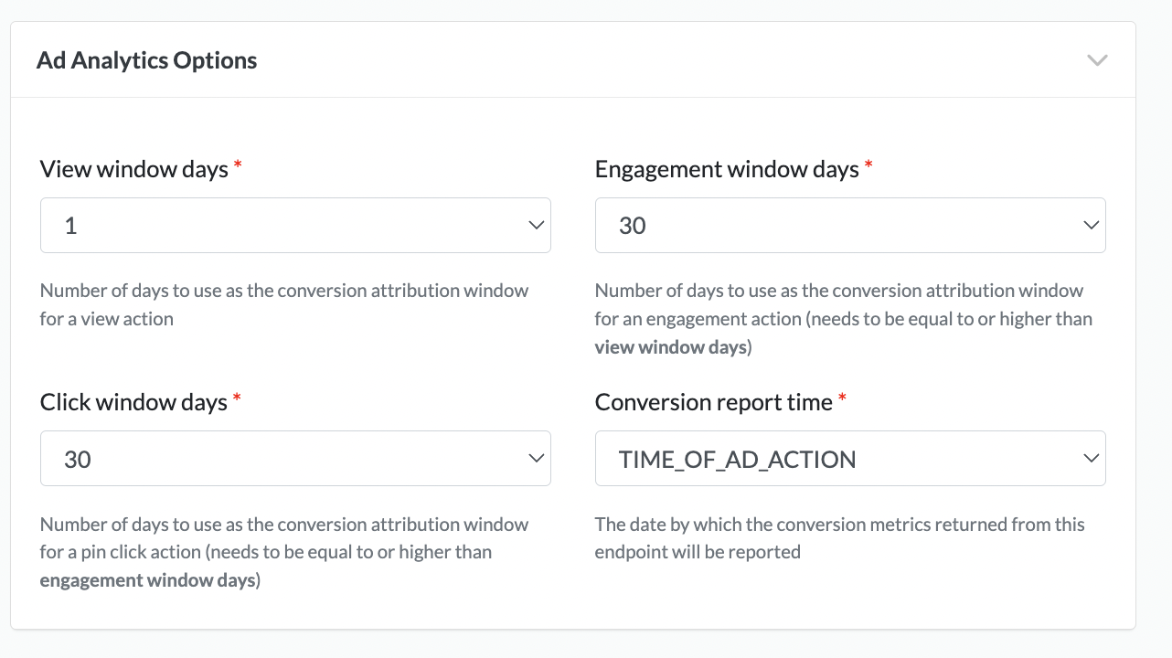This screenshot has width=1172, height=658.
Task: Click the Conversion report time label
Action: coord(713,402)
